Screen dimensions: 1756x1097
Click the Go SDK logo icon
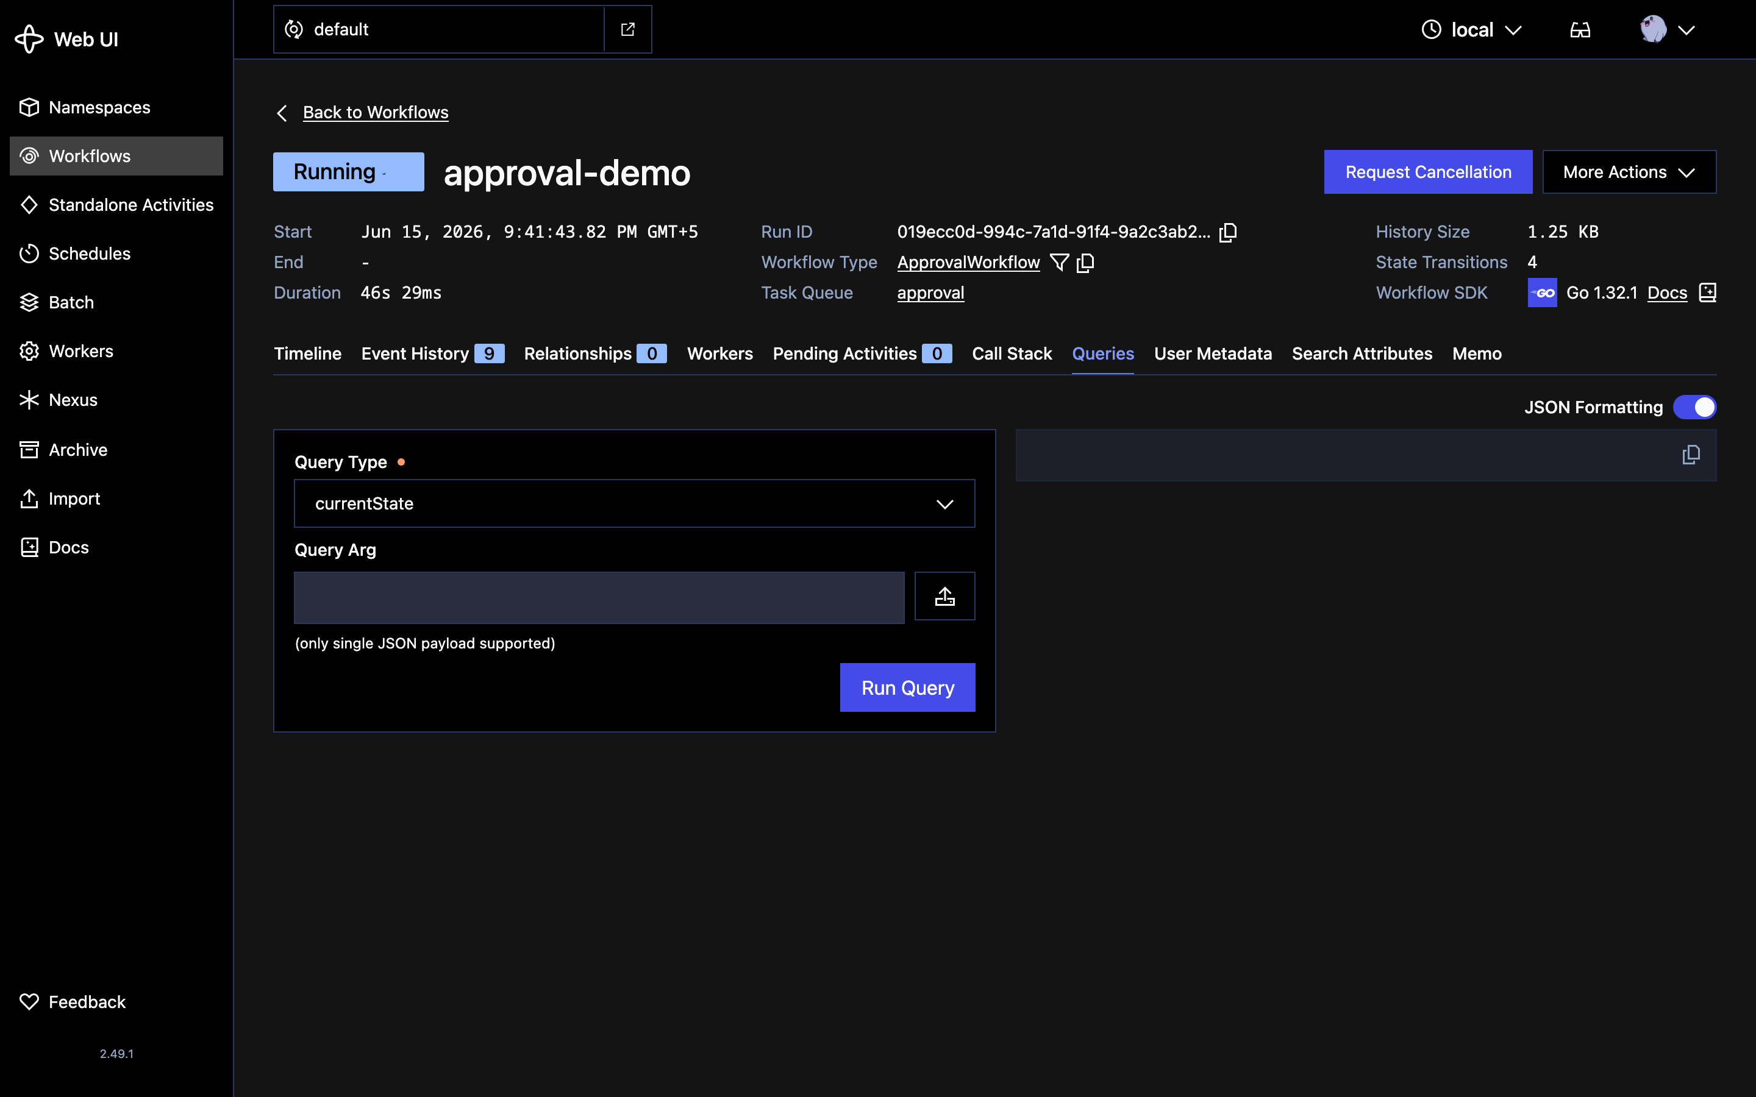tap(1542, 293)
